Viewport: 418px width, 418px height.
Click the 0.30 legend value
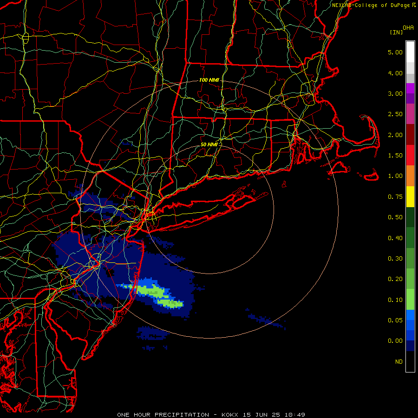pyautogui.click(x=395, y=259)
